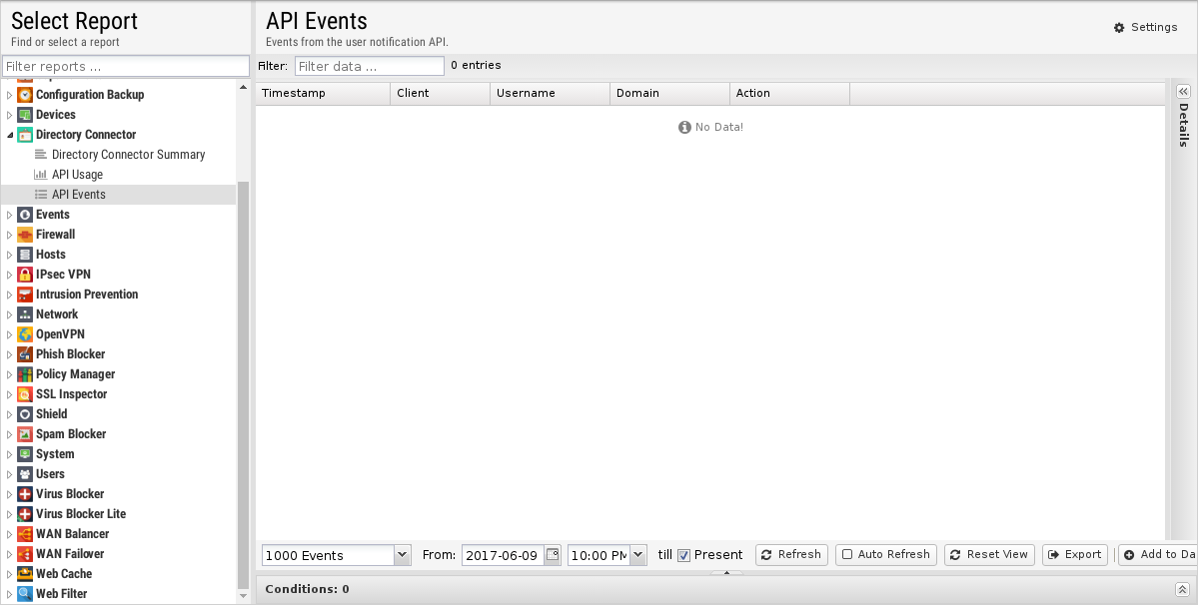Expand the Web Filter tree node
This screenshot has width=1198, height=605.
pos(10,594)
